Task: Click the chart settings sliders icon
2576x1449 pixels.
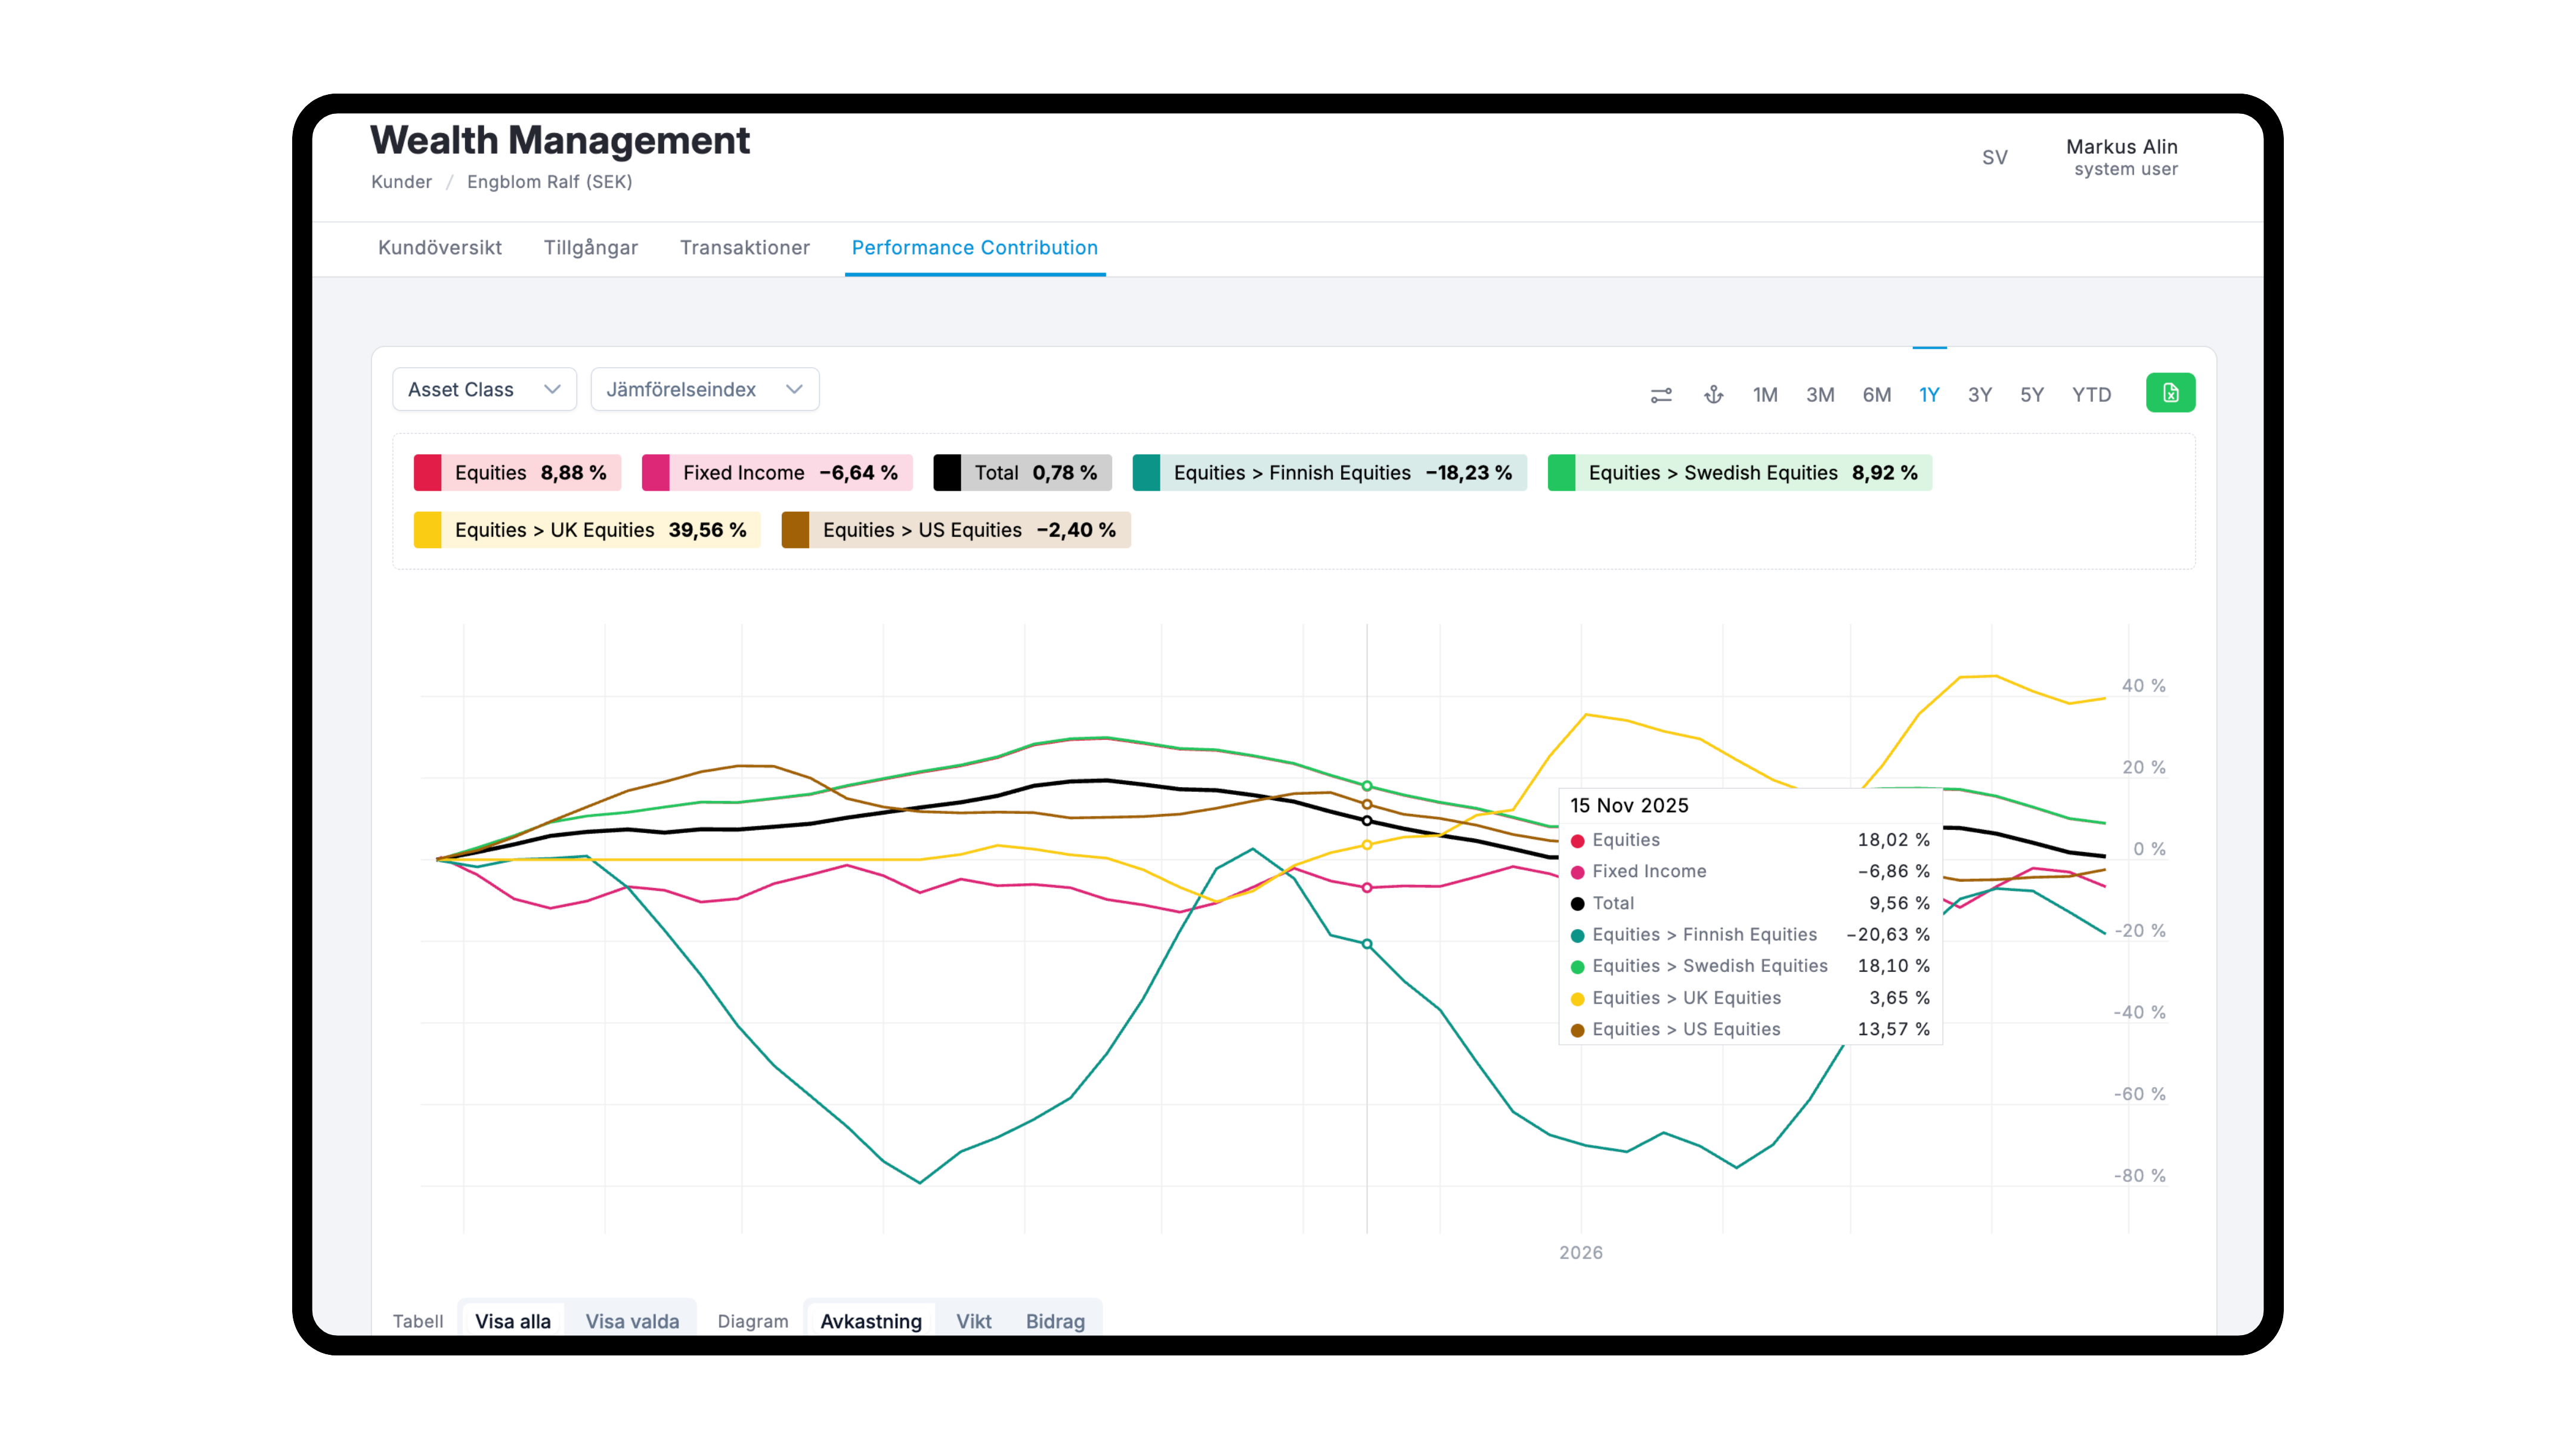Action: (1660, 395)
